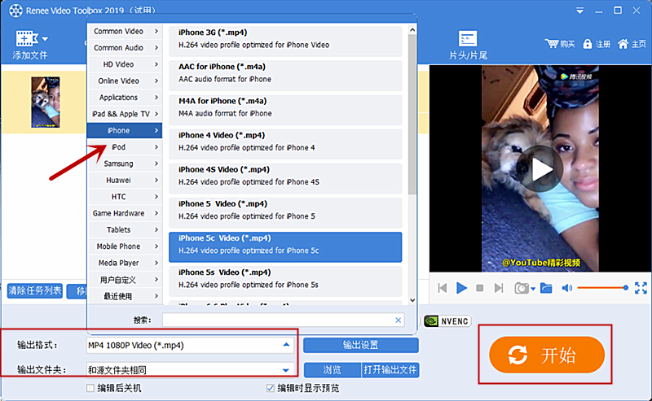Expand the 输出格式 format dropdown
Screen dimensions: 652x401
[286, 345]
